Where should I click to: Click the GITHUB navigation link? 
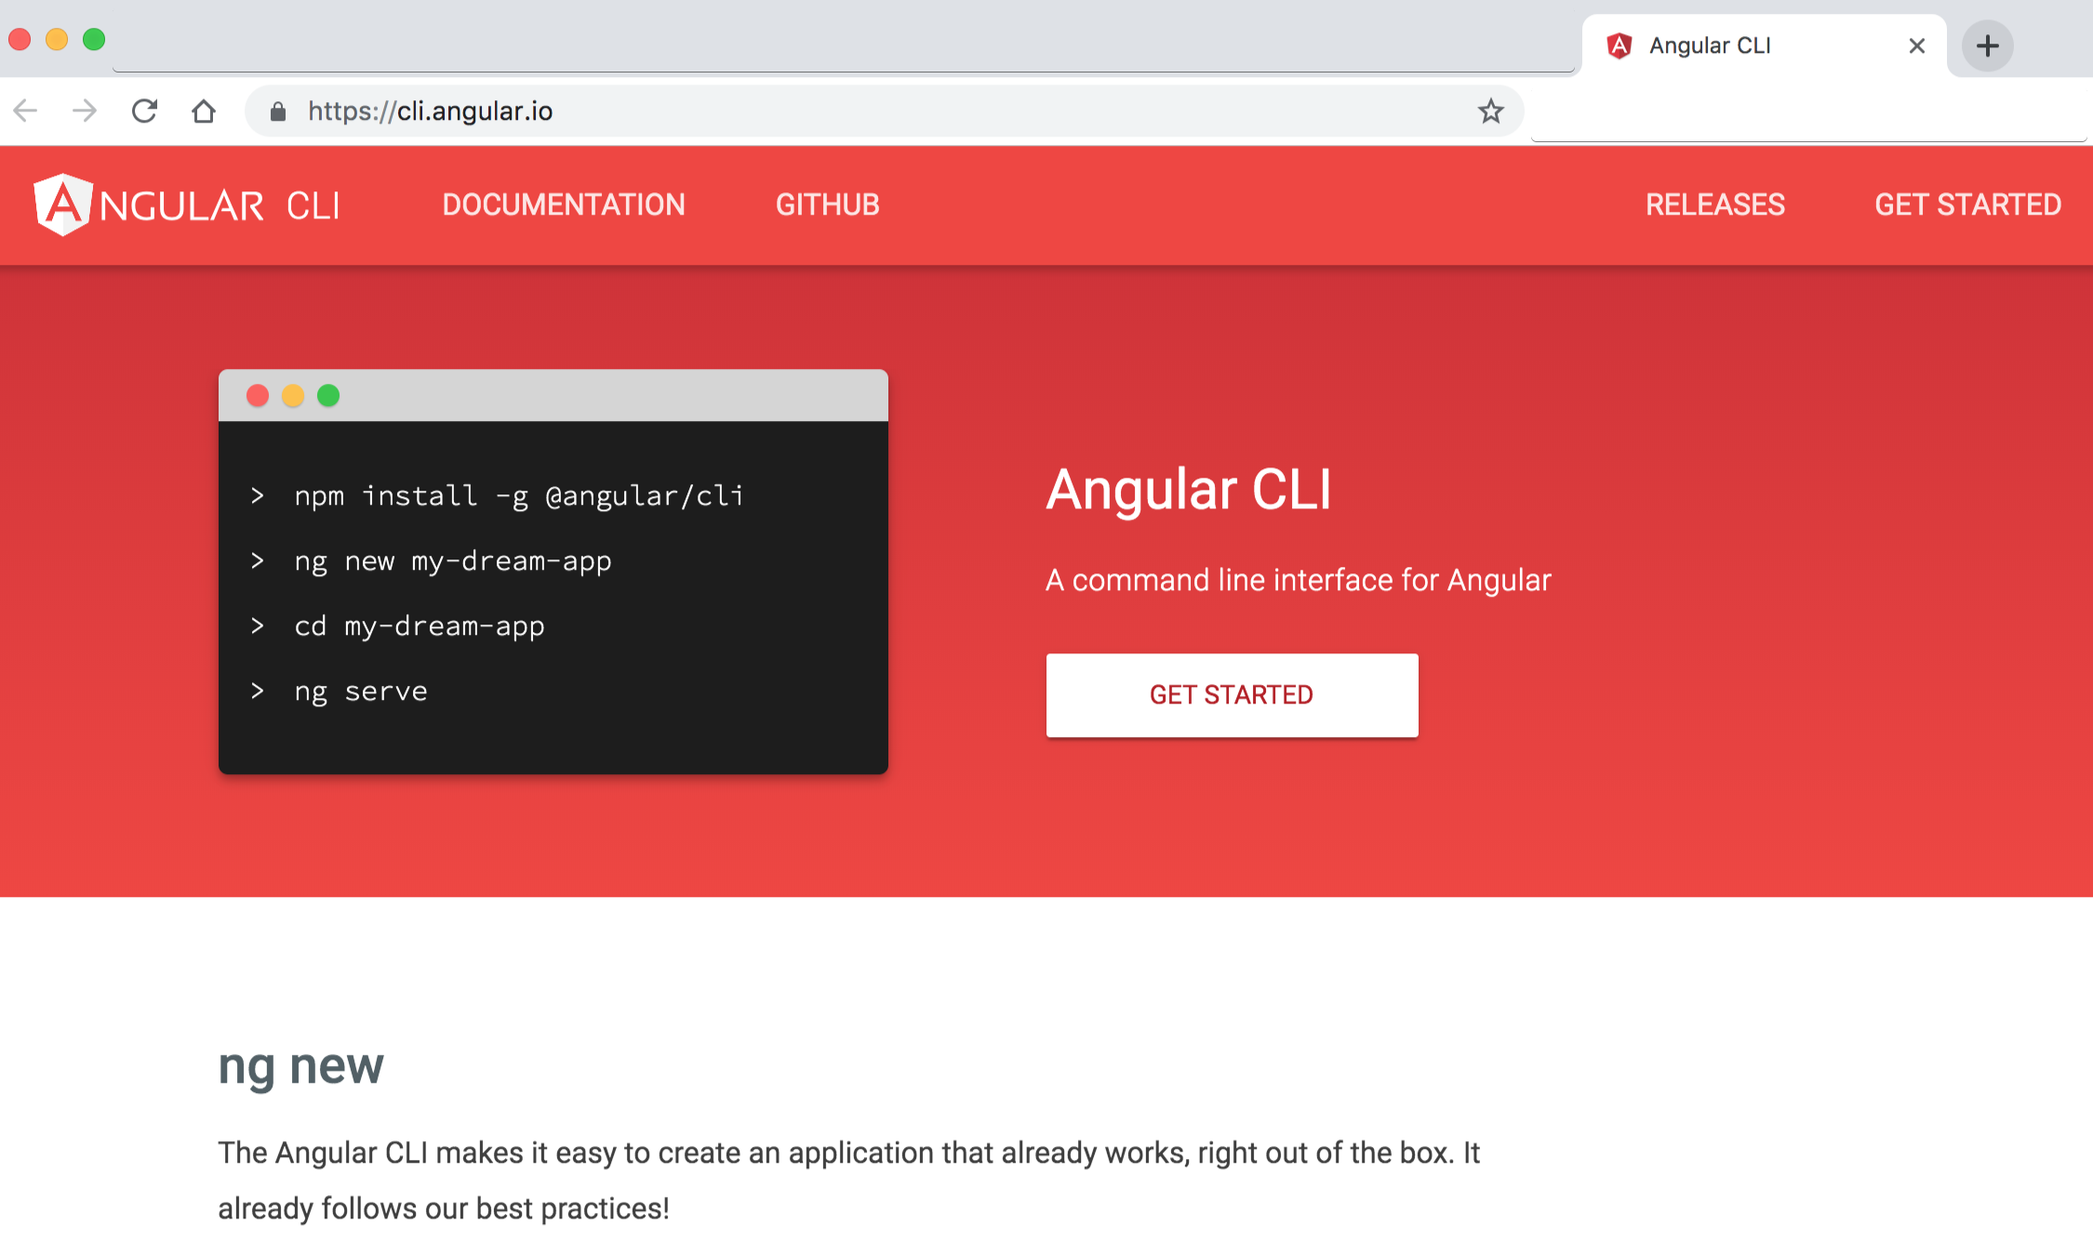(828, 205)
